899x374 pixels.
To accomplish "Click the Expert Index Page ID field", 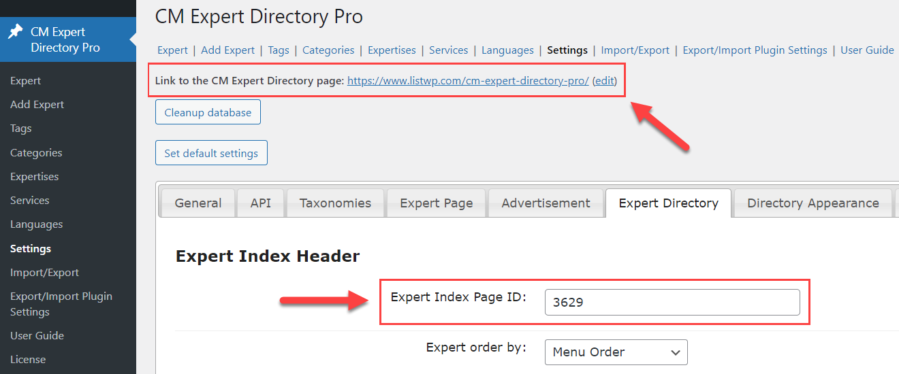I will click(672, 303).
